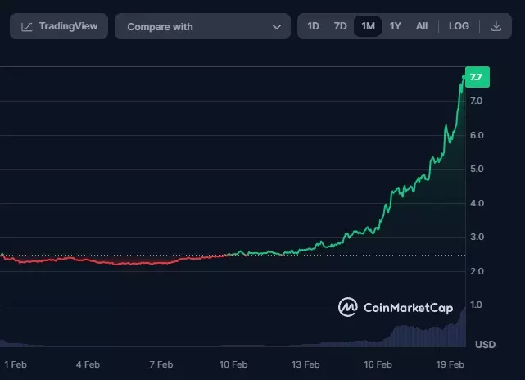This screenshot has height=380, width=525.
Task: Open the Compare with dropdown
Action: (x=202, y=26)
